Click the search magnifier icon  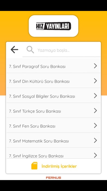(x=30, y=50)
